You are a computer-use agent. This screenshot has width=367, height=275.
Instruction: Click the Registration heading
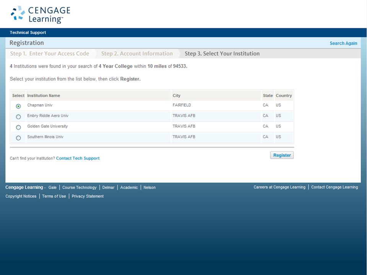tap(27, 43)
